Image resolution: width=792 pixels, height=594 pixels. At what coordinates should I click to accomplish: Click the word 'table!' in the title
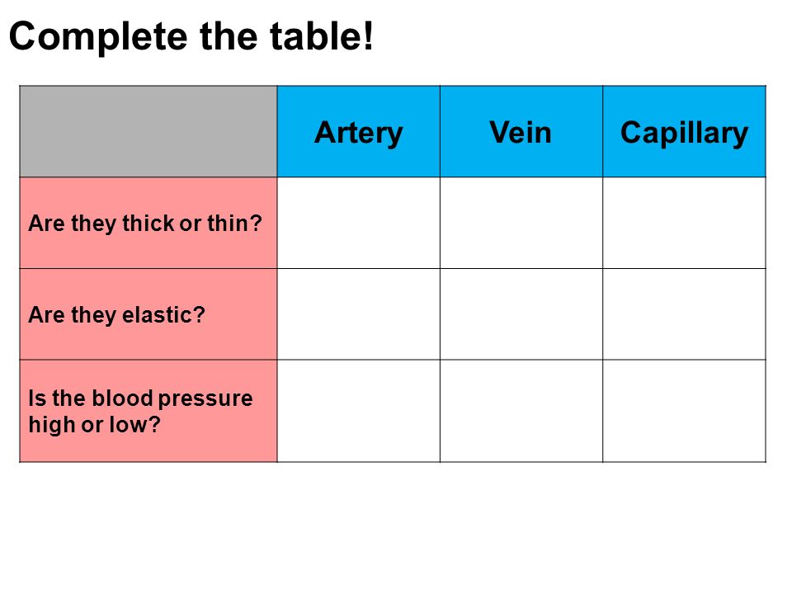[x=322, y=35]
